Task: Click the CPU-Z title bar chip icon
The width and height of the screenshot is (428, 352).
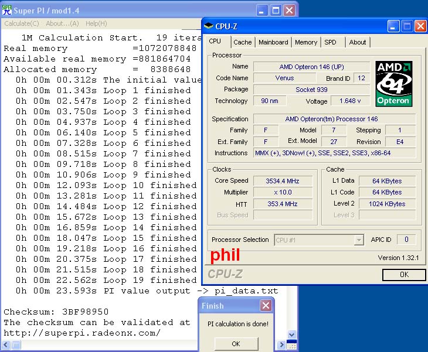Action: pyautogui.click(x=209, y=26)
